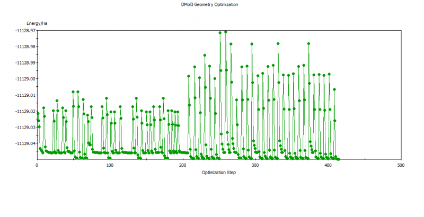The width and height of the screenshot is (424, 217).
Task: Click the y-axis value -11128.98
Action: pyautogui.click(x=25, y=47)
